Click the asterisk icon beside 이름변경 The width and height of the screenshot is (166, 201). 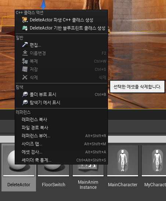tap(25, 53)
